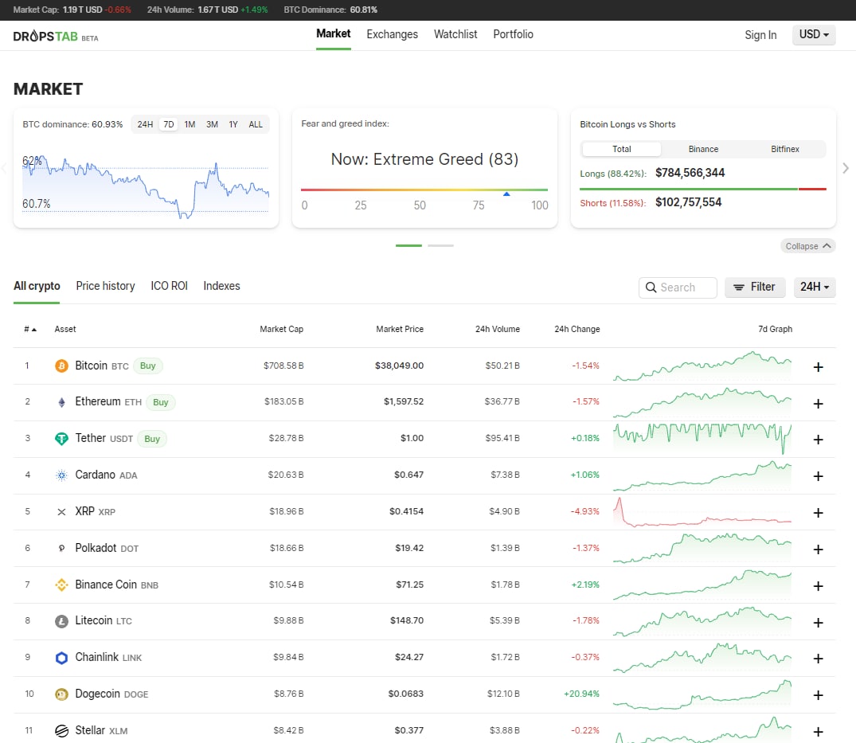The image size is (856, 743).
Task: Open the Filter options
Action: 755,287
